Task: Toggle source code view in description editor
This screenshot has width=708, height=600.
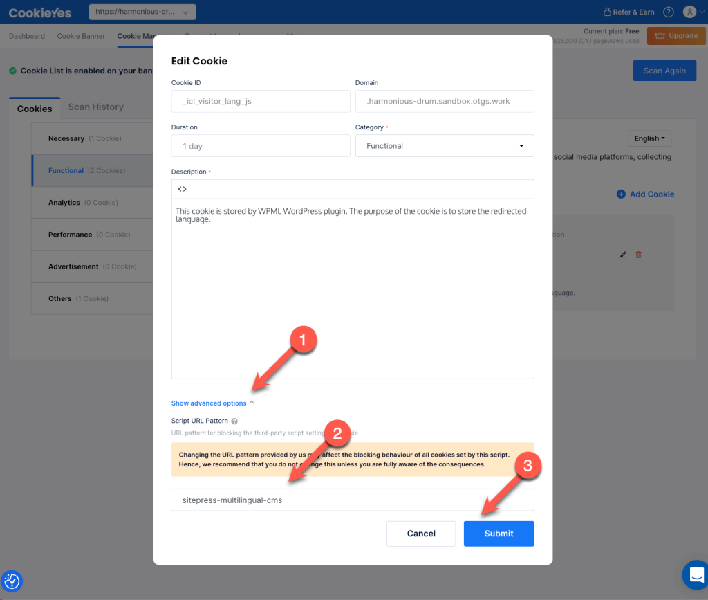Action: click(182, 189)
